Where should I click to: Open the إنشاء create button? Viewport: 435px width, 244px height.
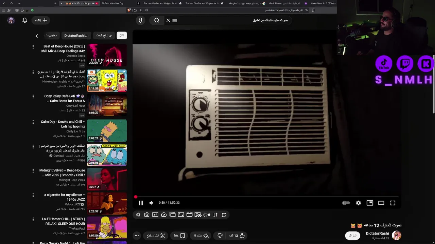41,20
